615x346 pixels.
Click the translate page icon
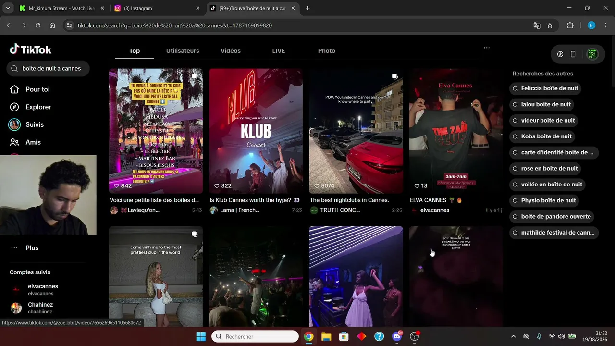[537, 25]
